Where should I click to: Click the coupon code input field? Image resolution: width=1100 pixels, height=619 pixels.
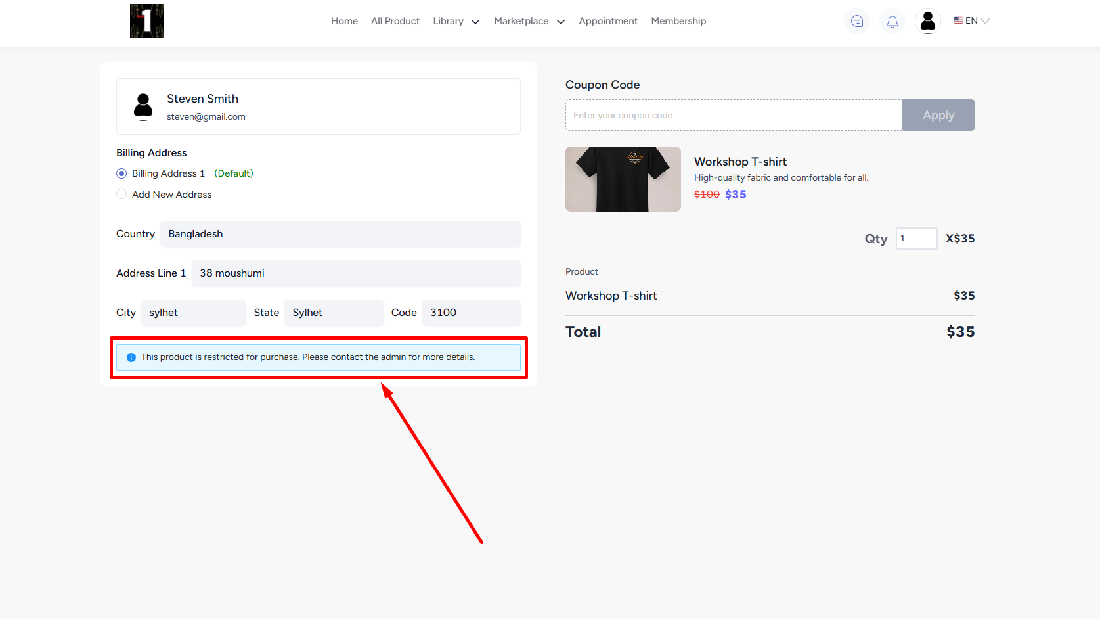pos(734,115)
